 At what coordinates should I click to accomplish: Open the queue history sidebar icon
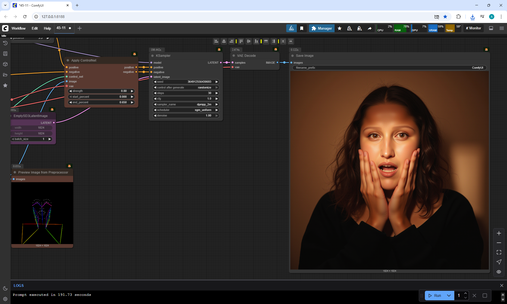[x=5, y=43]
